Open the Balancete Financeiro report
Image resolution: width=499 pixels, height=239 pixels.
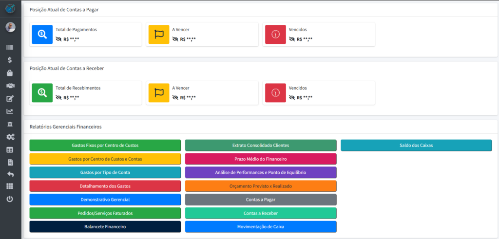(x=105, y=226)
